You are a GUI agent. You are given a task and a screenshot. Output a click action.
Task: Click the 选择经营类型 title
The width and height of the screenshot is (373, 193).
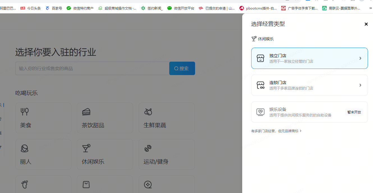click(x=268, y=24)
